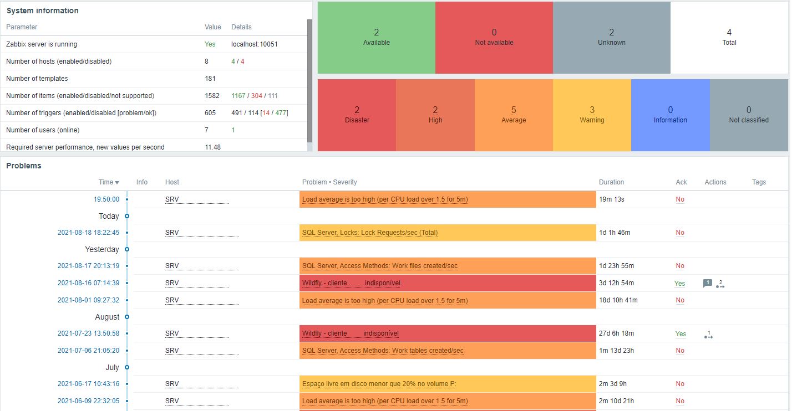The height and width of the screenshot is (411, 792).
Task: Select the Average severity tile
Action: [x=514, y=115]
